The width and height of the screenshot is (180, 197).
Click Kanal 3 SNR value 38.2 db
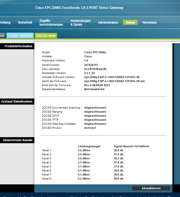pos(119,158)
